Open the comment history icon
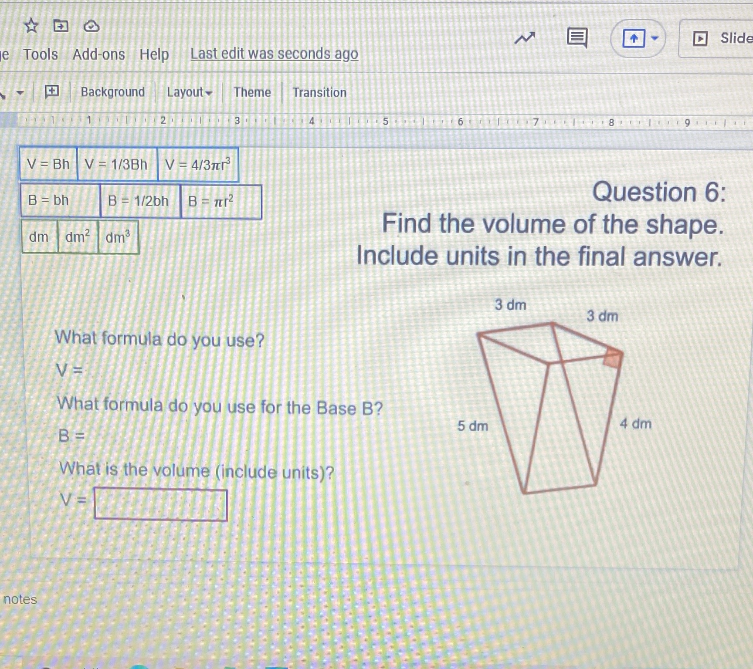The width and height of the screenshot is (753, 669). pos(577,38)
